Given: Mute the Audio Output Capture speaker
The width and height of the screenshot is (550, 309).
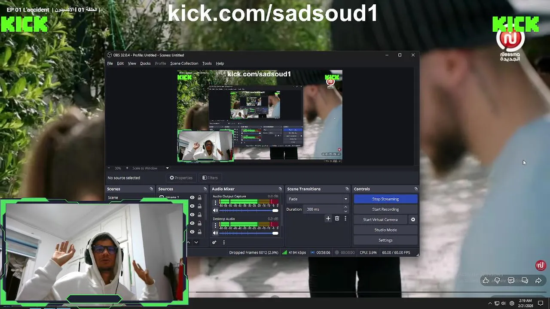Looking at the screenshot, I should [215, 210].
